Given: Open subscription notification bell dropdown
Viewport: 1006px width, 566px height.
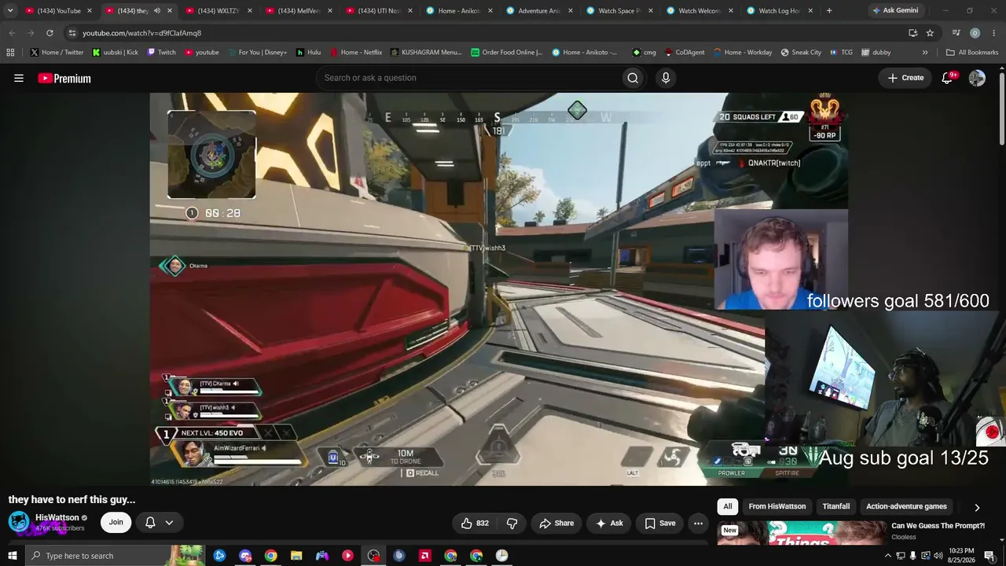Looking at the screenshot, I should pos(160,523).
